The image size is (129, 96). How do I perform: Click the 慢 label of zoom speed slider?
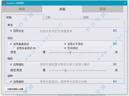coord(44,70)
